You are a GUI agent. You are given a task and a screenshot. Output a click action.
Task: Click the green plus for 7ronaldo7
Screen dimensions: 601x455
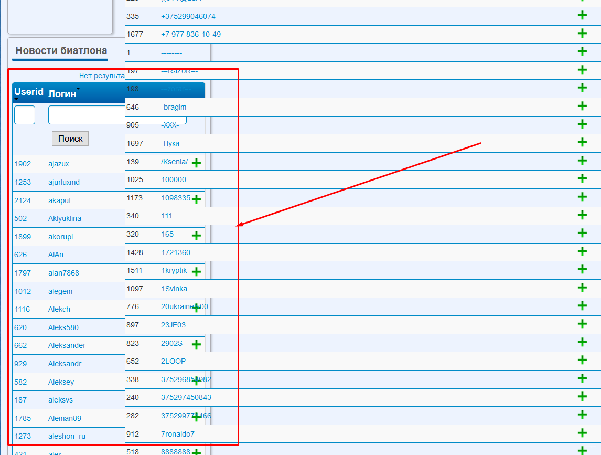click(582, 433)
